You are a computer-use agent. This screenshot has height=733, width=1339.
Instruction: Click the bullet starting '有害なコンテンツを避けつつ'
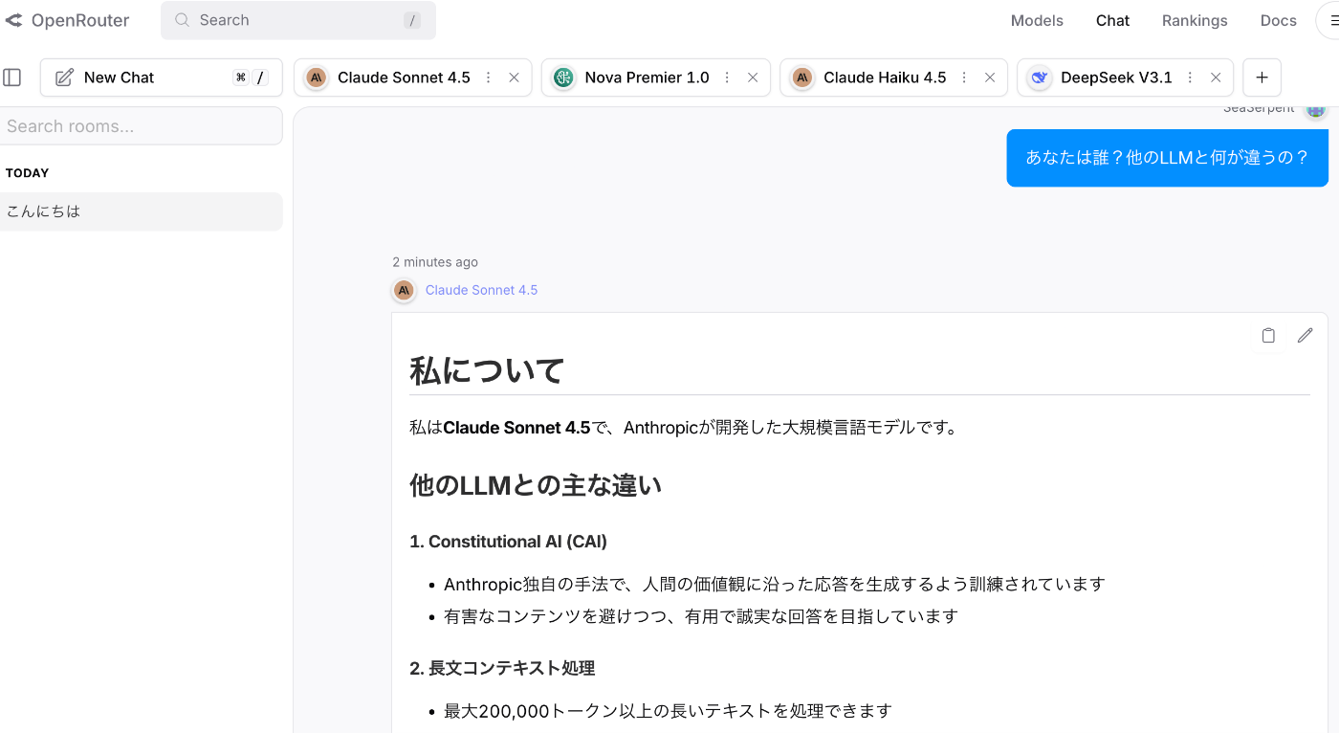coord(701,616)
